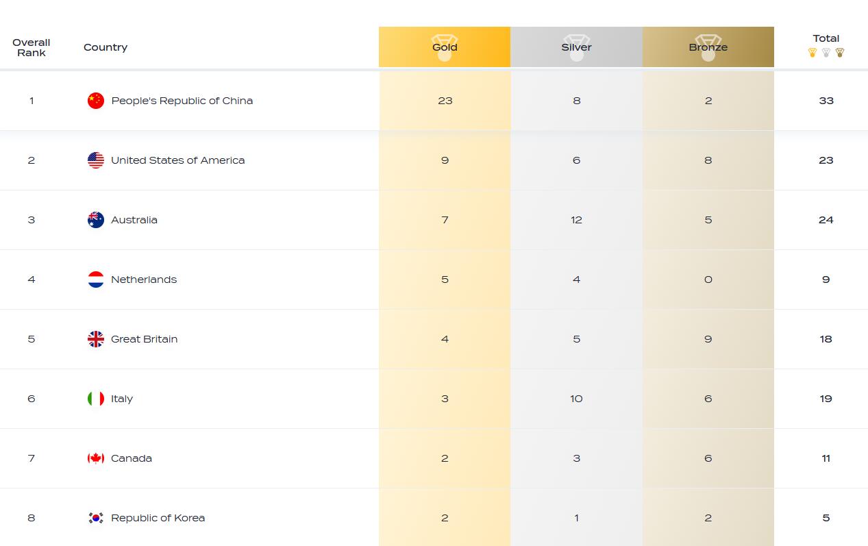Viewport: 868px width, 546px height.
Task: Click the Republic of Korea flag icon
Action: (x=96, y=518)
